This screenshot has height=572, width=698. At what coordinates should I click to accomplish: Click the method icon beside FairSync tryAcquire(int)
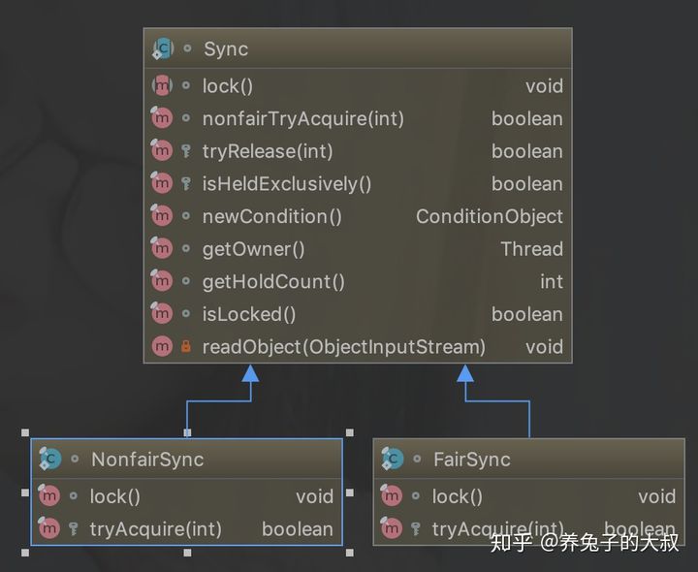pos(391,528)
